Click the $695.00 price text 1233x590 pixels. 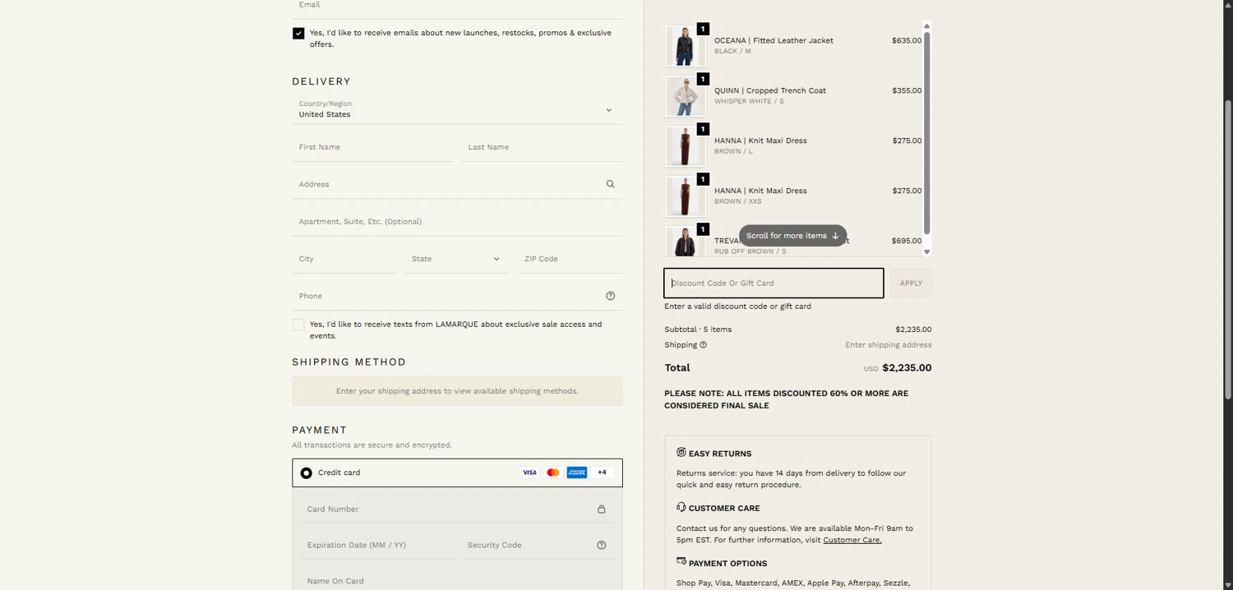coord(907,241)
